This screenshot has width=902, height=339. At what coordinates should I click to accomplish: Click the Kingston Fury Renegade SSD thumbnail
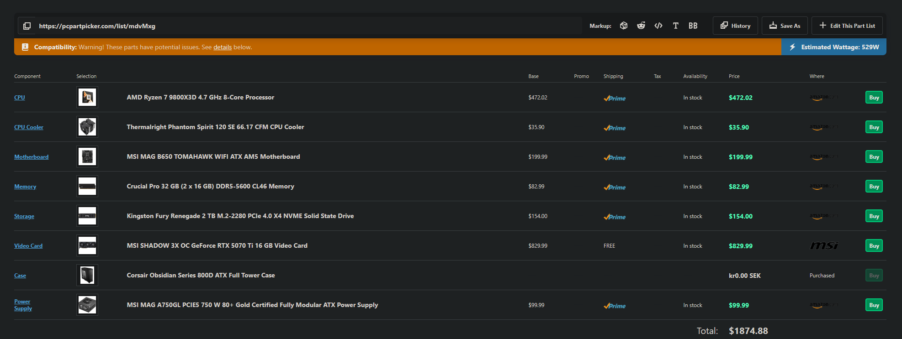(87, 216)
